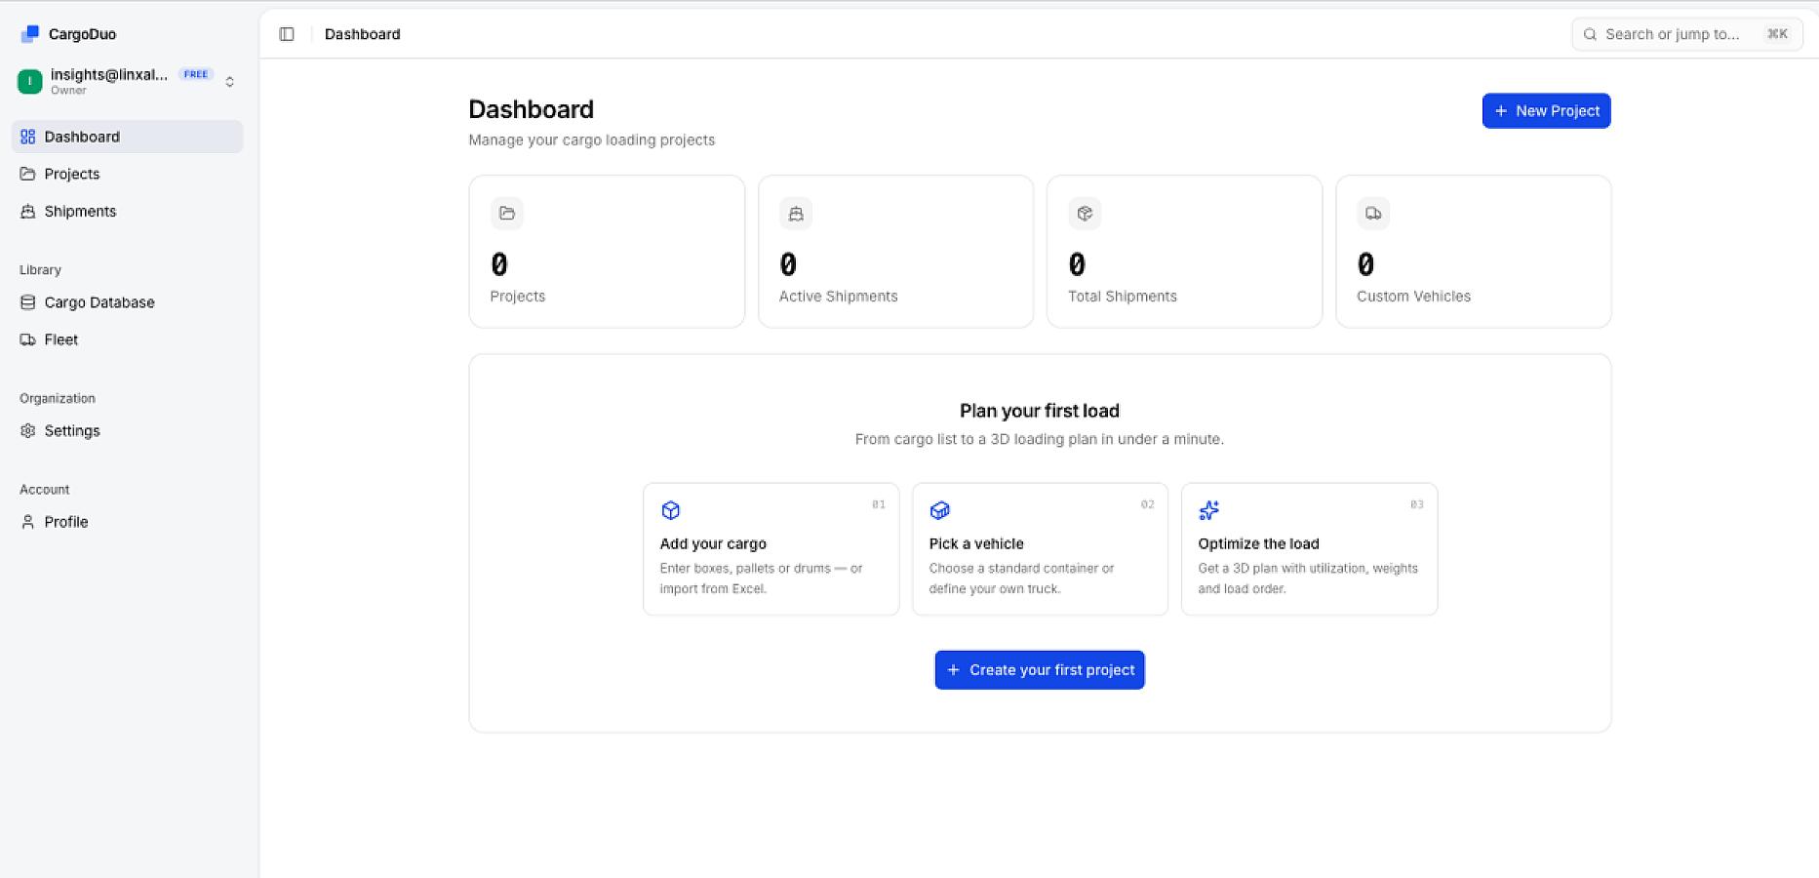
Task: Click the truck icon in Custom Vehicles card
Action: click(x=1373, y=214)
